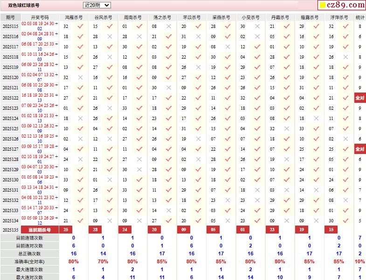The width and height of the screenshot is (366, 280).
Task: Click the 统计 column header
Action: coord(360,17)
